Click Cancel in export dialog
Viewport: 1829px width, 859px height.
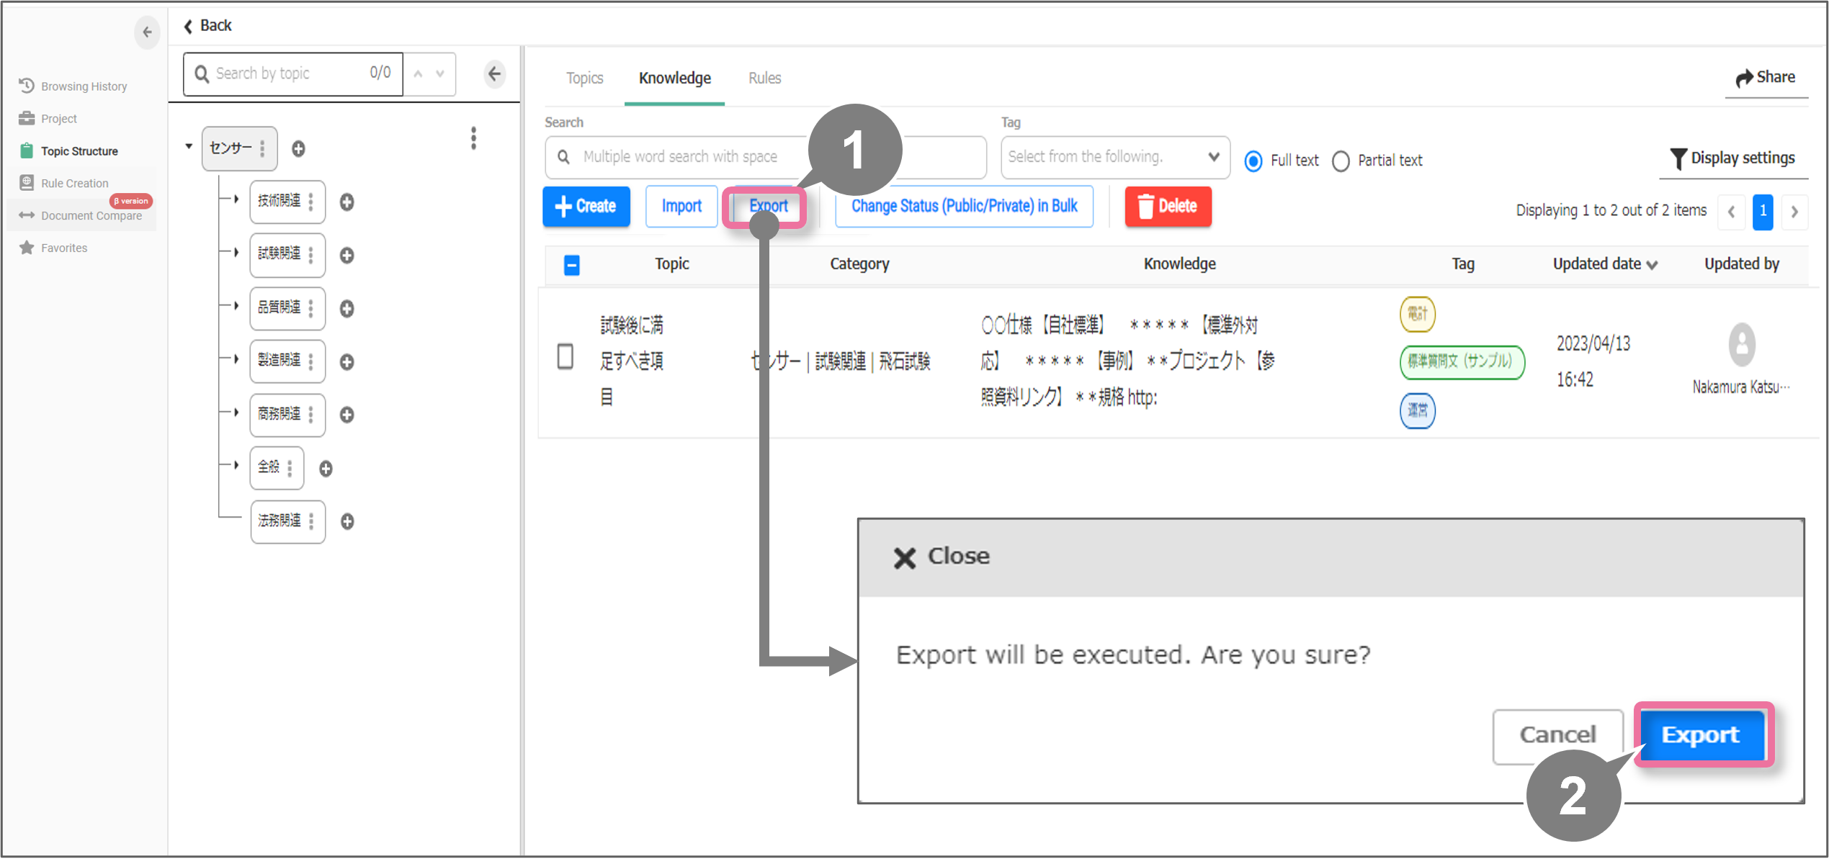click(1557, 734)
